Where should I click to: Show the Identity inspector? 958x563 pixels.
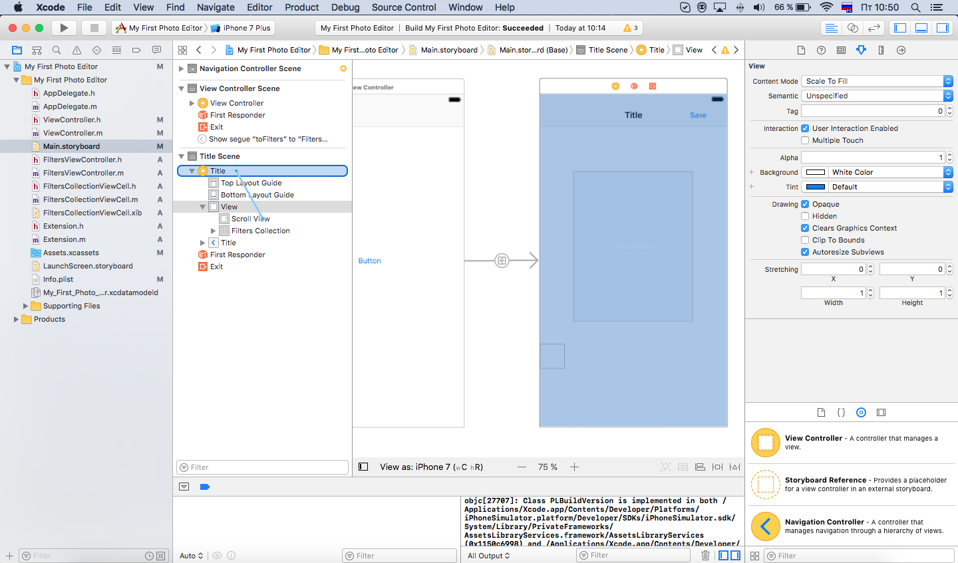pos(842,50)
